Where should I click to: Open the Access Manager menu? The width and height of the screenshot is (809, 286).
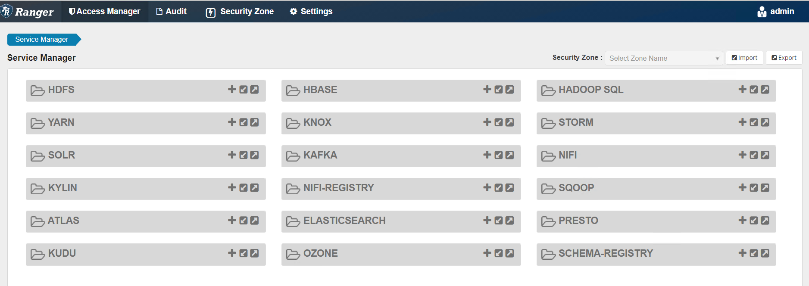(105, 12)
